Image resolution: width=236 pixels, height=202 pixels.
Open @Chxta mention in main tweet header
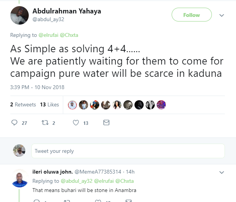click(x=69, y=35)
